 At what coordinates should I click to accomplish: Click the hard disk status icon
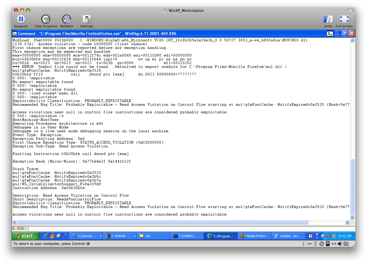pos(328,244)
